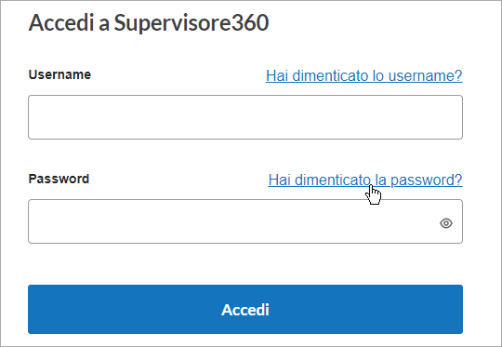Place cursor in empty Password box

(x=245, y=221)
